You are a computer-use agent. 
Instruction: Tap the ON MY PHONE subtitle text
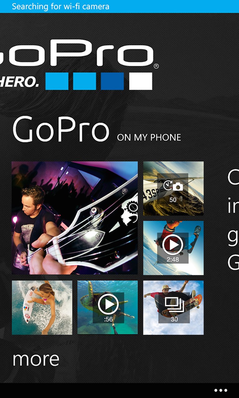coord(149,137)
